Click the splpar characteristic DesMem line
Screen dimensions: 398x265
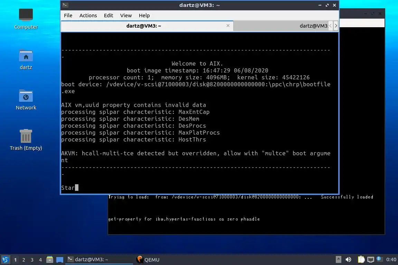(130, 119)
